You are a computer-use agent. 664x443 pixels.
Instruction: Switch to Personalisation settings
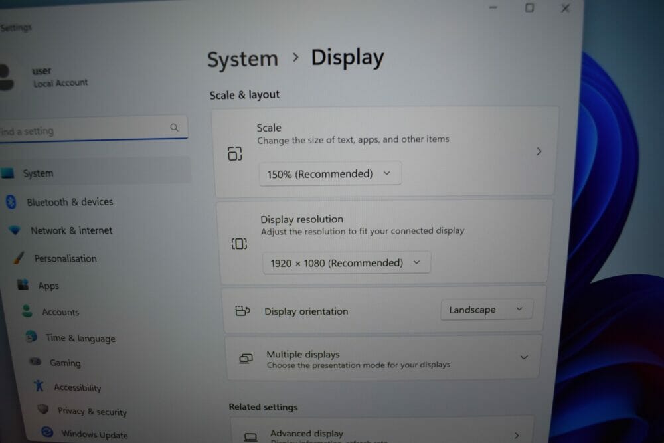click(x=66, y=258)
